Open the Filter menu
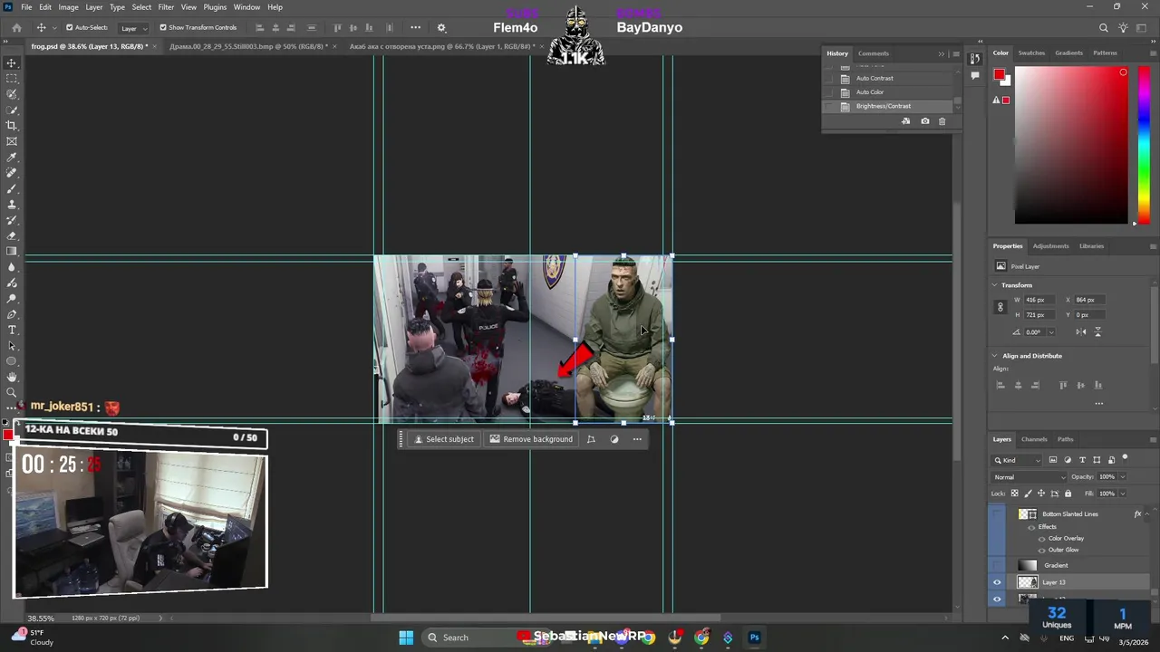The width and height of the screenshot is (1160, 652). pyautogui.click(x=166, y=7)
